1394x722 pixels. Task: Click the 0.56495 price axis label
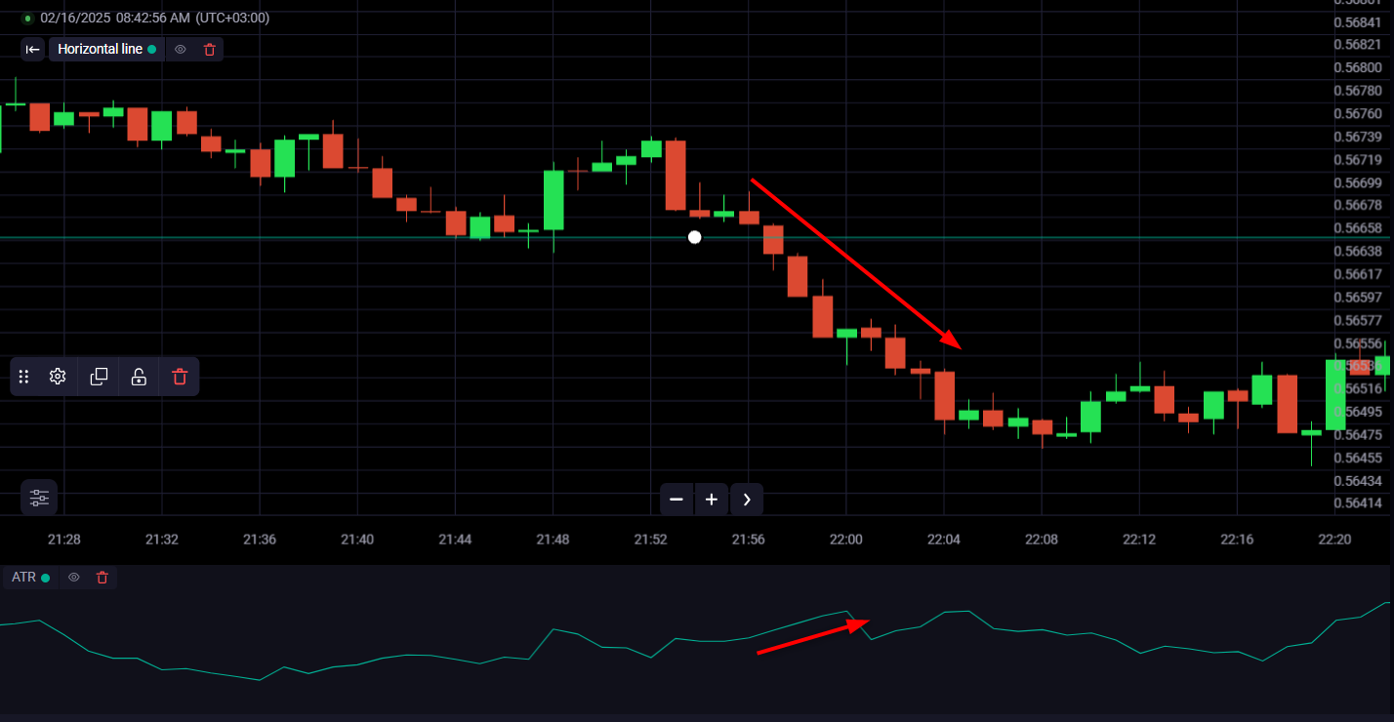click(x=1358, y=412)
